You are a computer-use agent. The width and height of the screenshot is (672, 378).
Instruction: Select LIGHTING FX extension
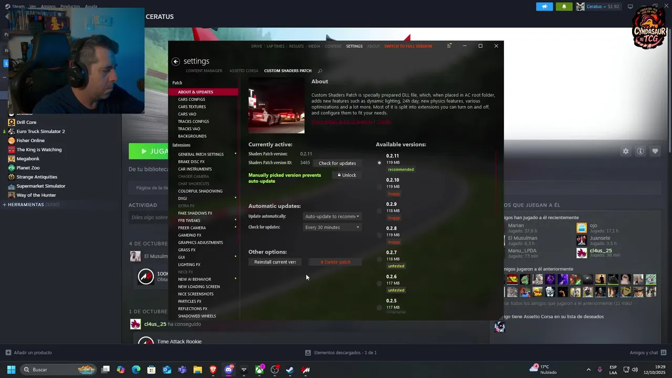tap(189, 265)
